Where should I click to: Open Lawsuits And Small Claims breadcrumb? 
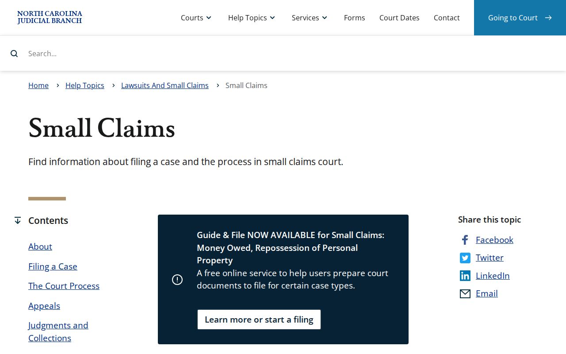pyautogui.click(x=165, y=85)
